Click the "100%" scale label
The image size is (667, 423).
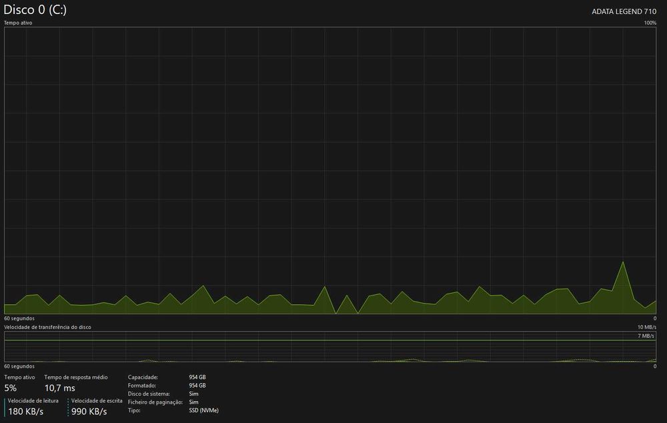650,23
